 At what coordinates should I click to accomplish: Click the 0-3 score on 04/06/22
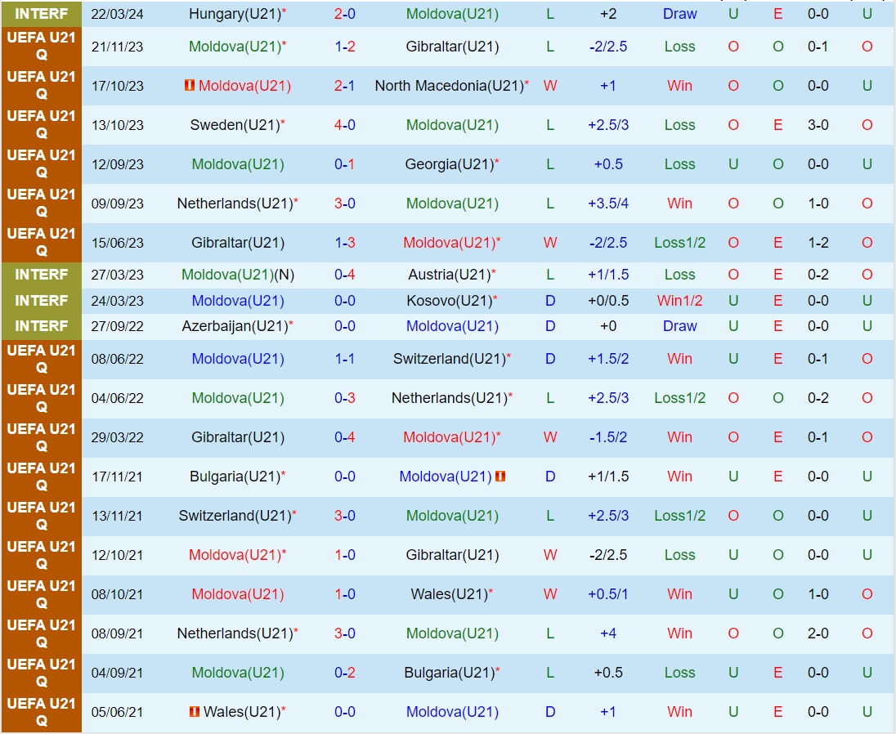pyautogui.click(x=344, y=398)
